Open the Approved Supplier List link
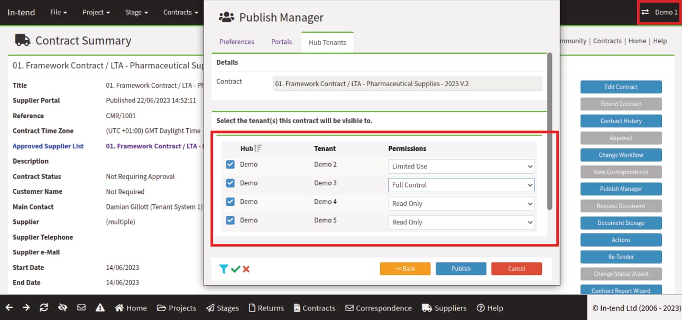682x320 pixels. point(48,146)
